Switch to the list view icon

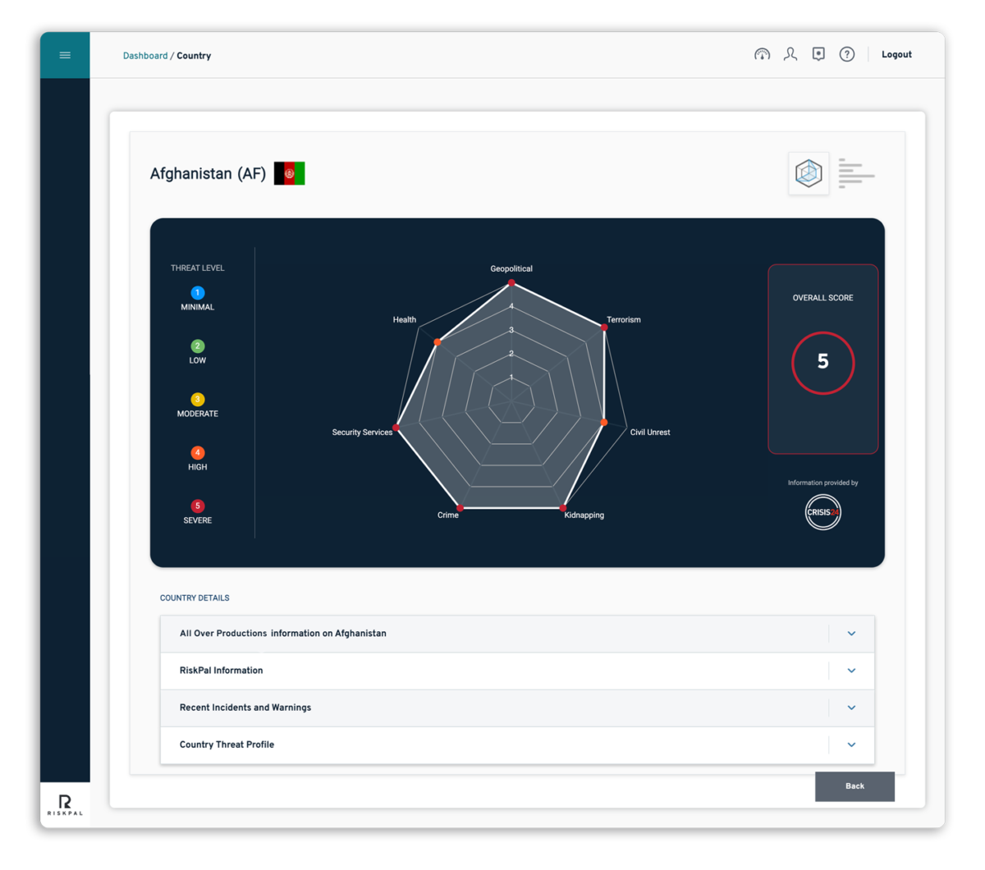(856, 173)
